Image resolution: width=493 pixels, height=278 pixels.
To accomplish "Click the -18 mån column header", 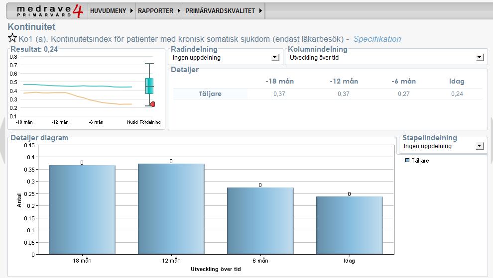I will [279, 82].
